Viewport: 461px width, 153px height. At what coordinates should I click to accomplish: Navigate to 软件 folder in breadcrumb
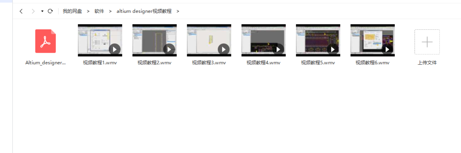coord(99,11)
